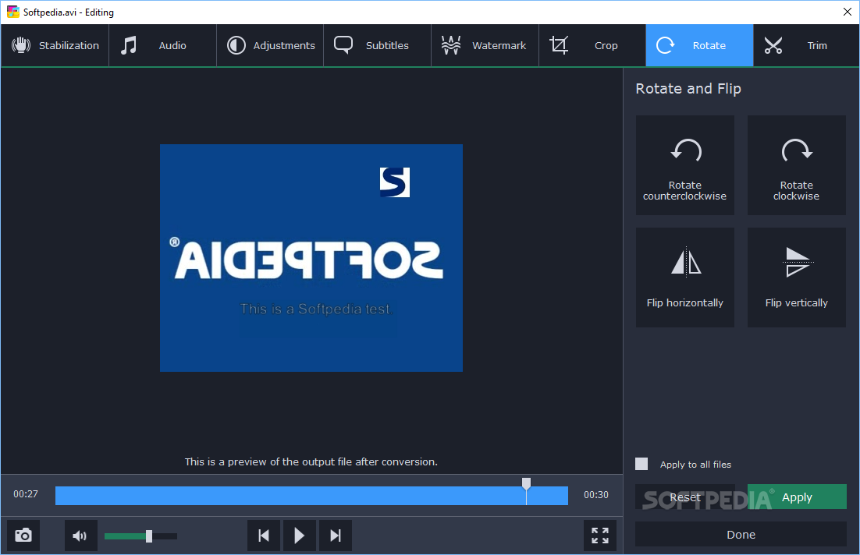Open the Stabilization tab
Viewport: 860px width, 555px height.
tap(55, 45)
